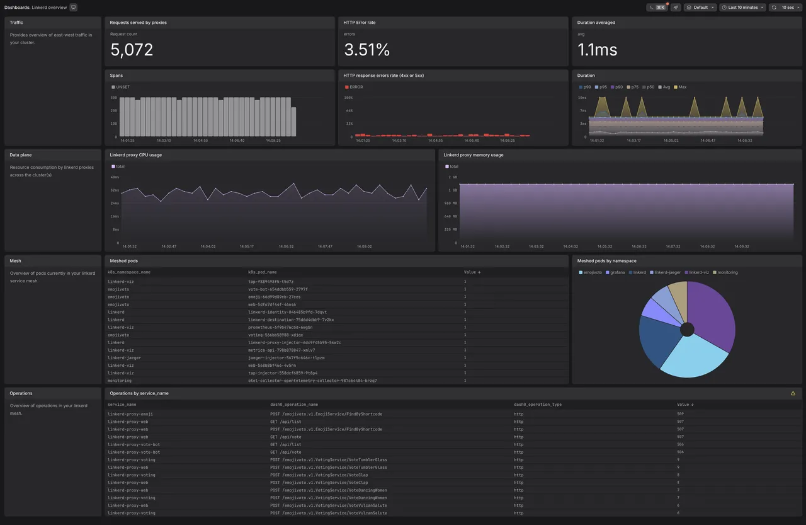Sort Meshed pods by Value column arrow

479,272
